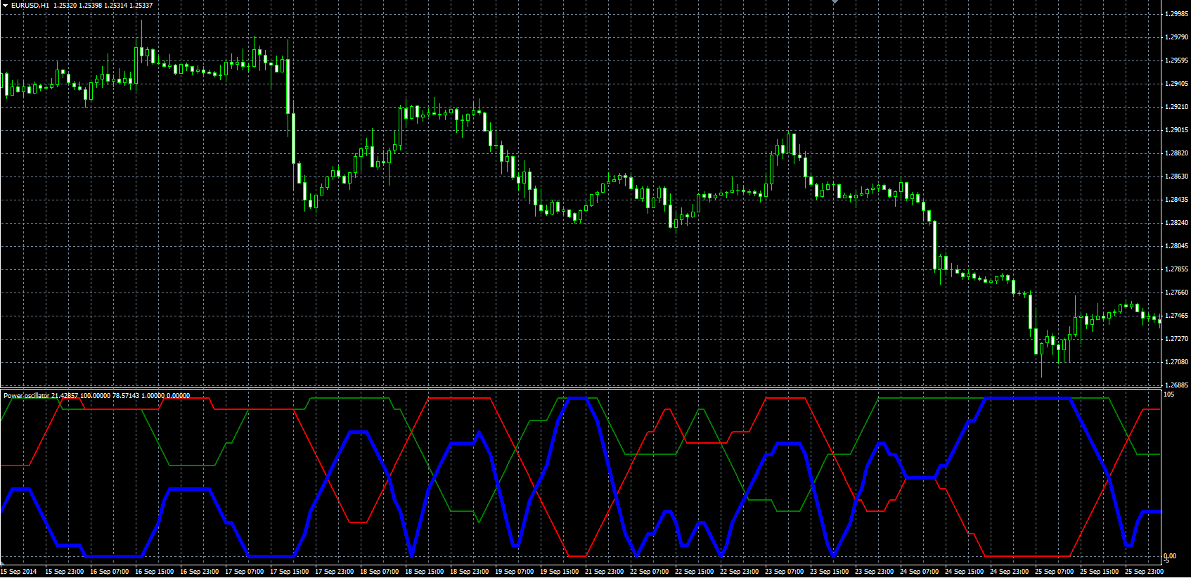Click the 21 Sep 23:00 time label
The width and height of the screenshot is (1191, 578).
(605, 571)
